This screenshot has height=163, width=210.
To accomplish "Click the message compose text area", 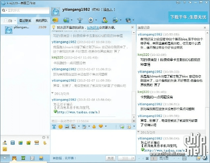I will click(x=93, y=142).
